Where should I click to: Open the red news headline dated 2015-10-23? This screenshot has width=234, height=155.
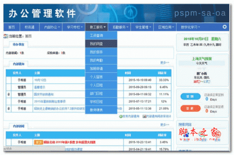pos(69,142)
